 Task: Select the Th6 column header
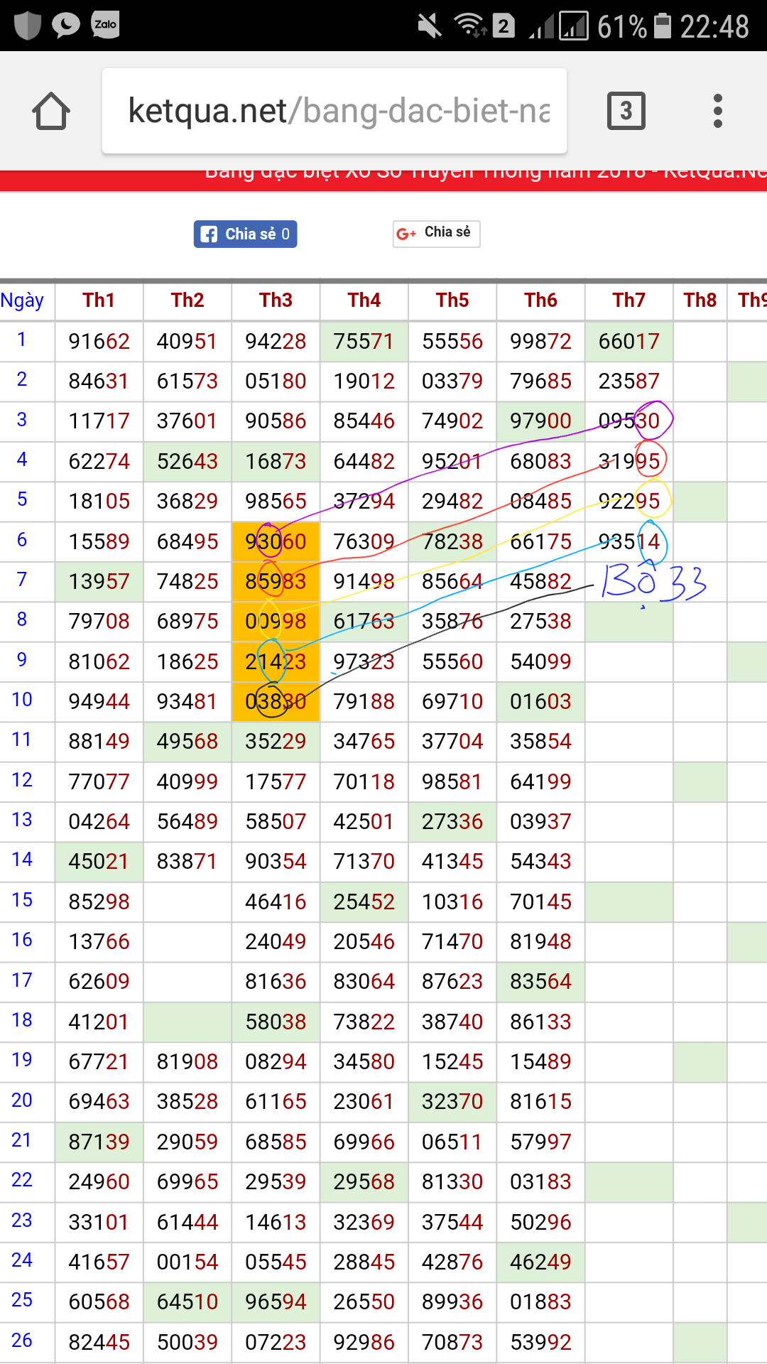(541, 301)
